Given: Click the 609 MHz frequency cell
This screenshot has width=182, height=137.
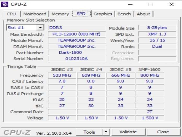Looking at the screenshot, I should pos(91,75).
